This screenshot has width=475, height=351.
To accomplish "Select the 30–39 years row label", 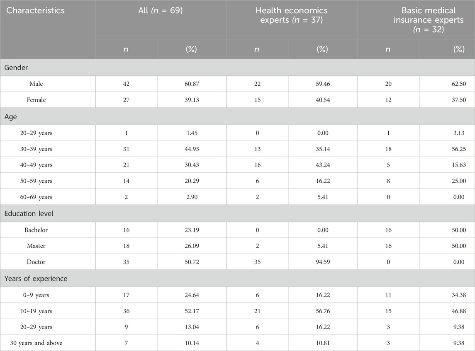I will [36, 149].
